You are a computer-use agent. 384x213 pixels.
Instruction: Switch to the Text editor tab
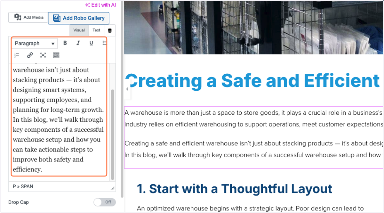point(96,30)
